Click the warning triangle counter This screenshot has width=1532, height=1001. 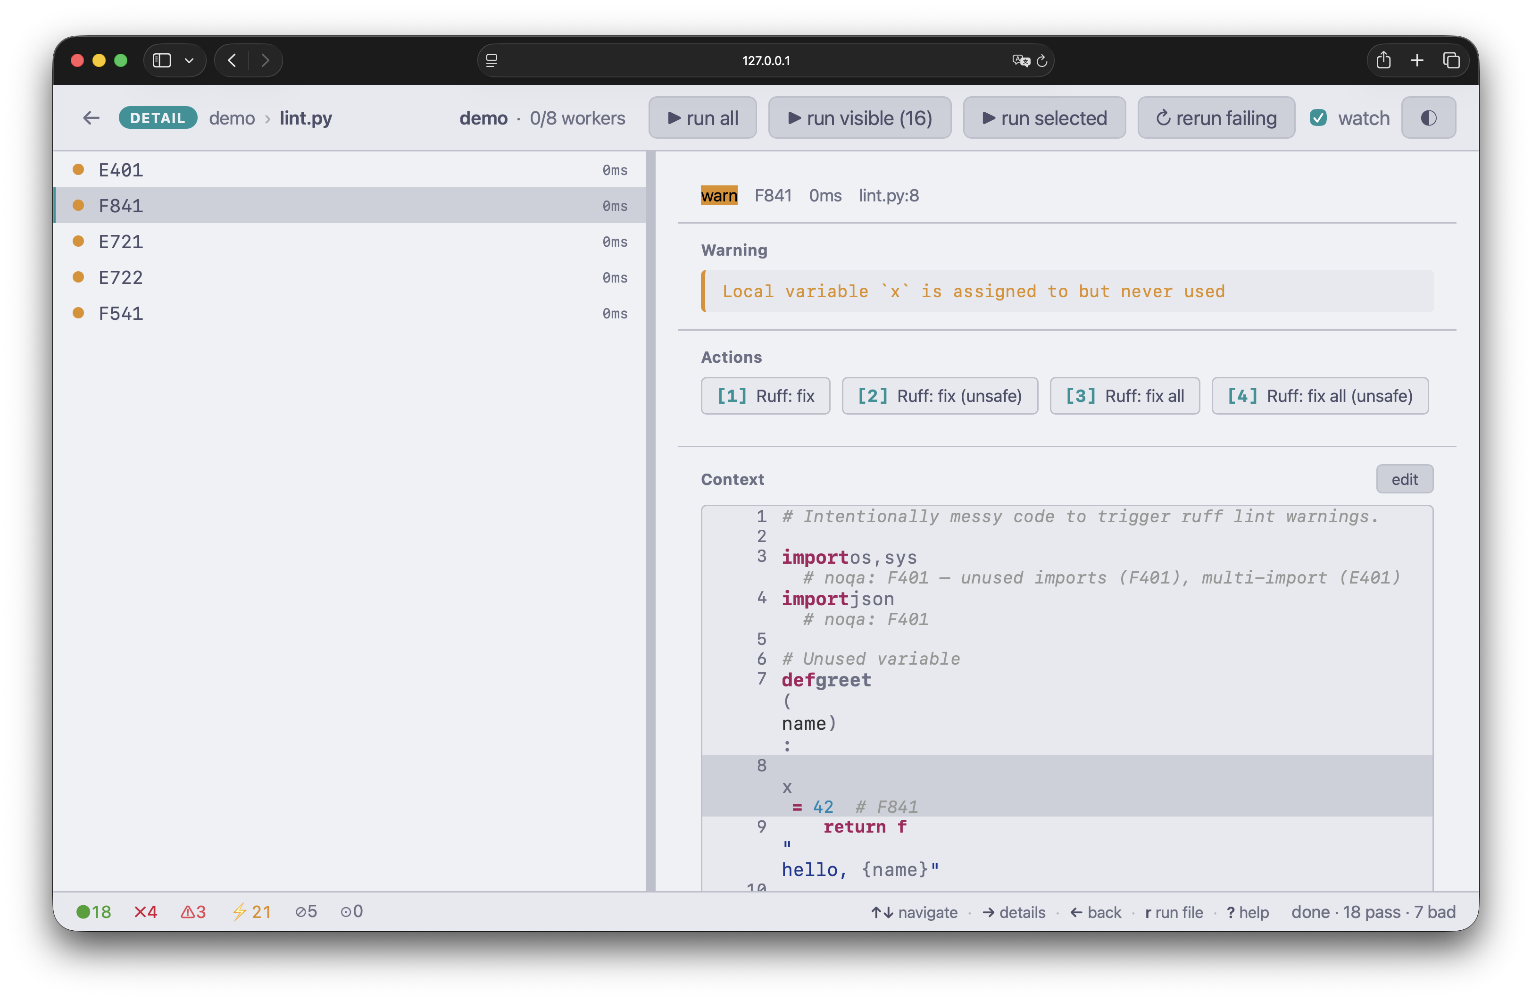(x=192, y=912)
